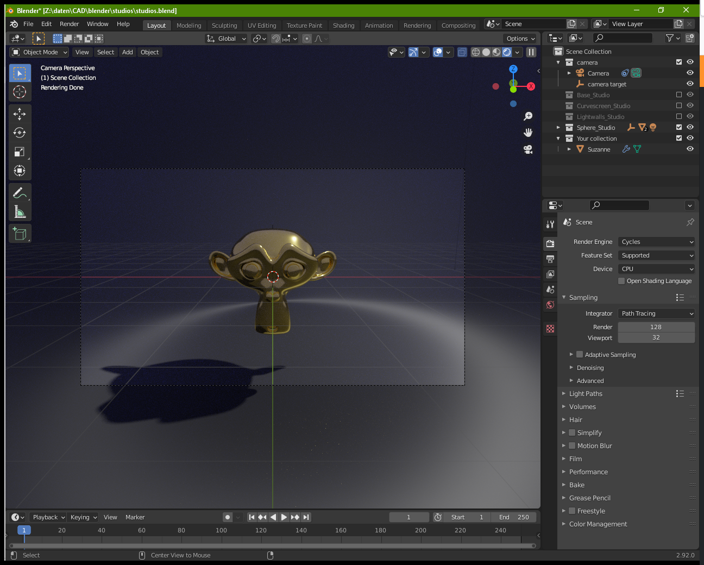Switch viewport to Rendered shading mode

507,52
